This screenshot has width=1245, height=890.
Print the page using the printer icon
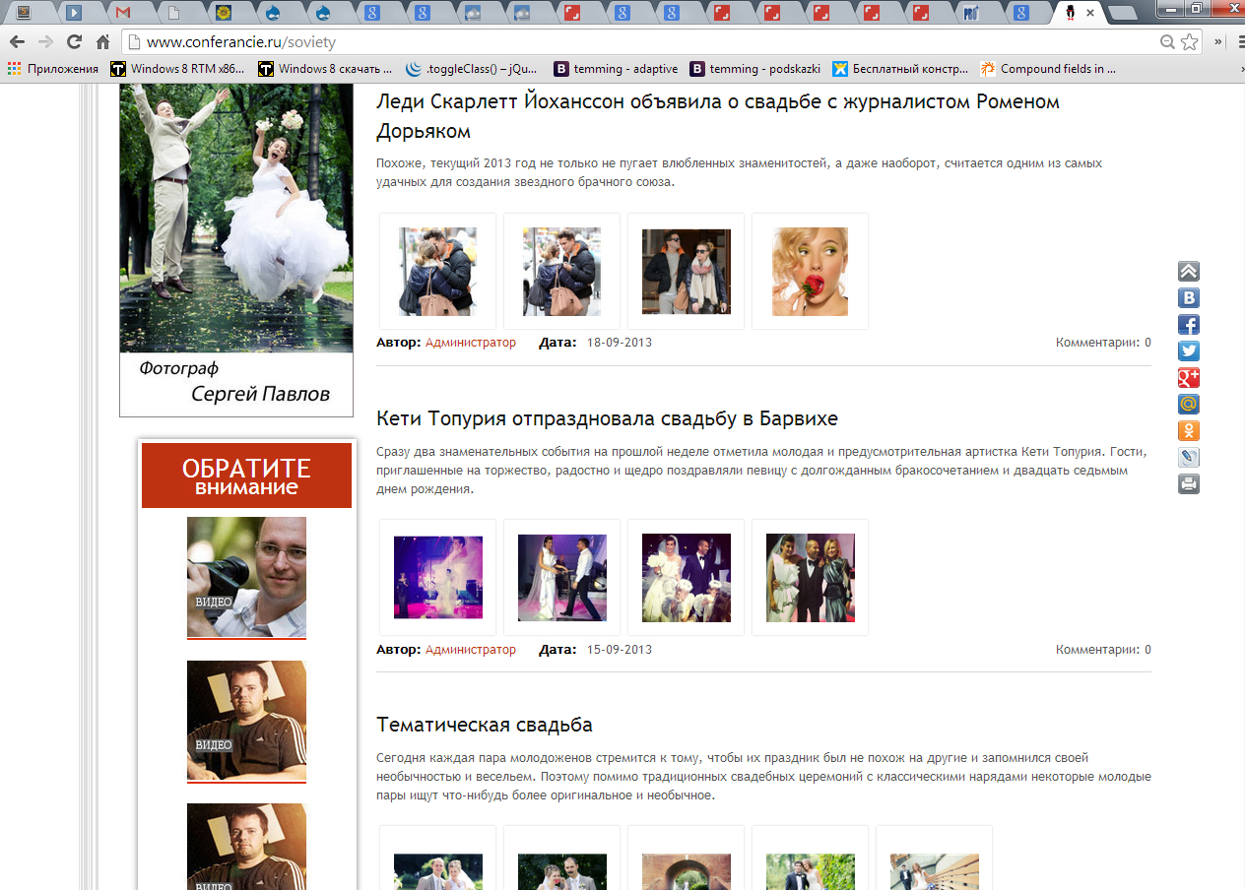1189,484
